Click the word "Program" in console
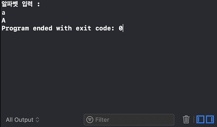 (x=15, y=28)
